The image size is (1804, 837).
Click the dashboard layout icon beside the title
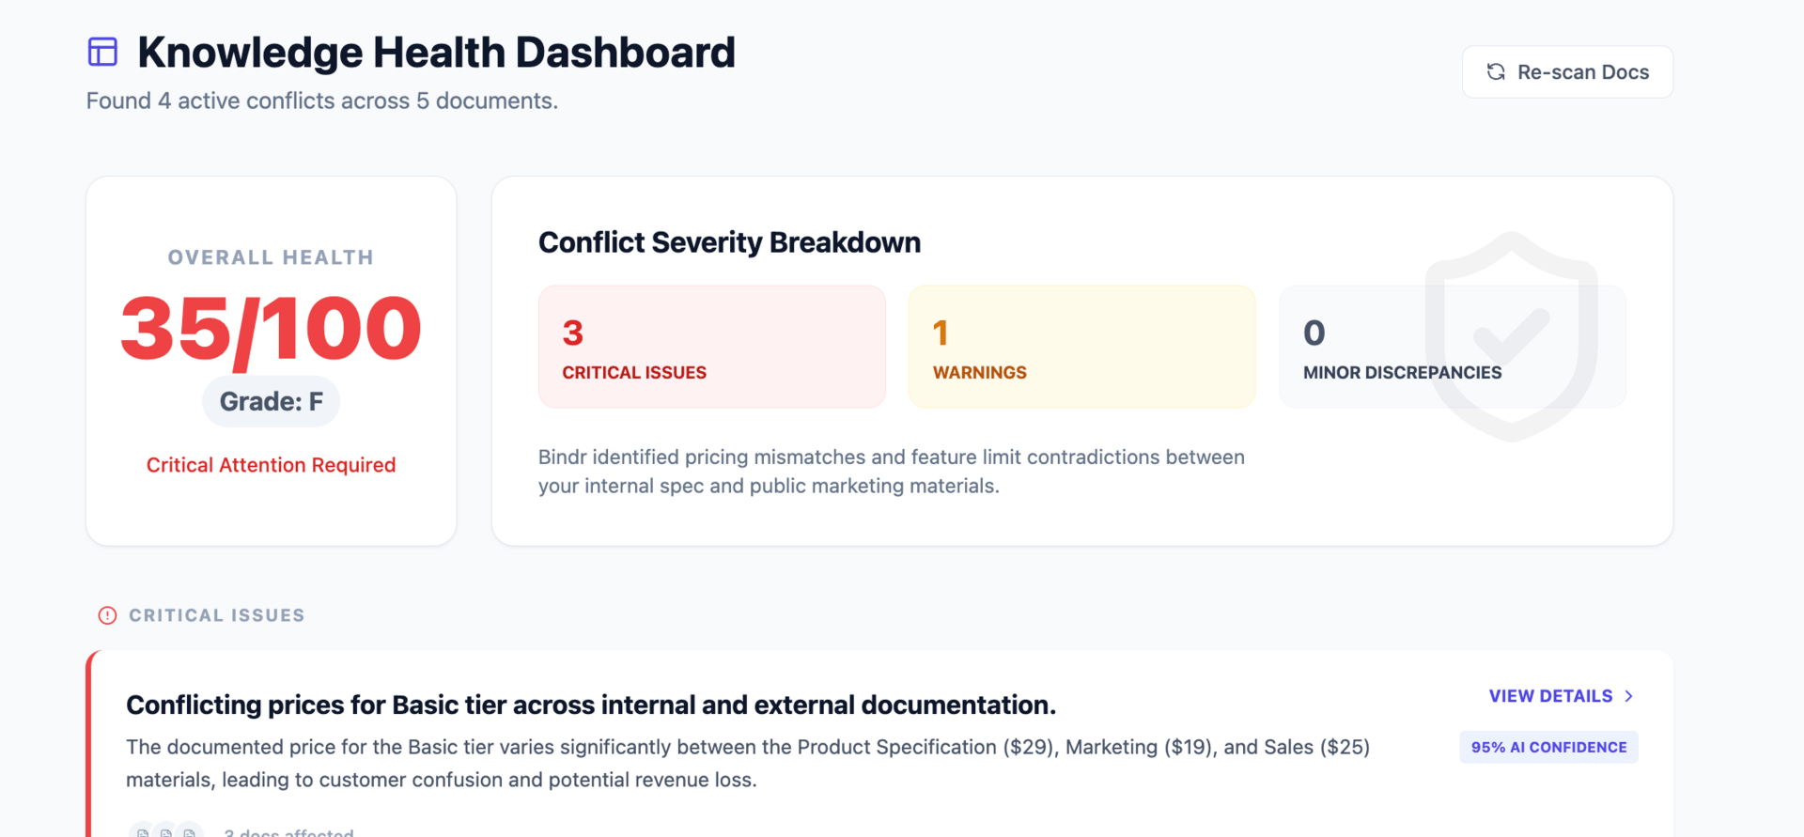102,52
